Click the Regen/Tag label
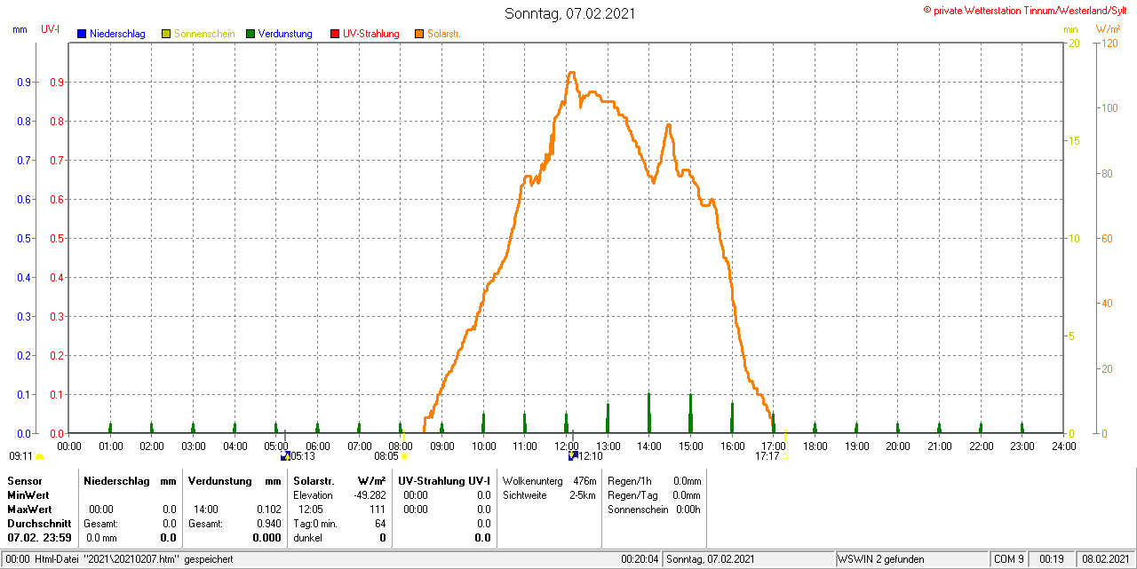This screenshot has height=569, width=1137. [x=632, y=495]
